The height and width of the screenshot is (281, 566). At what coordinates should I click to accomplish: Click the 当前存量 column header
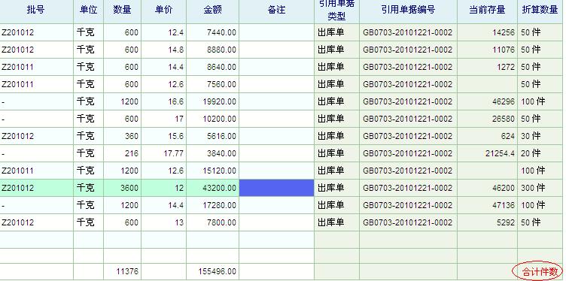487,10
